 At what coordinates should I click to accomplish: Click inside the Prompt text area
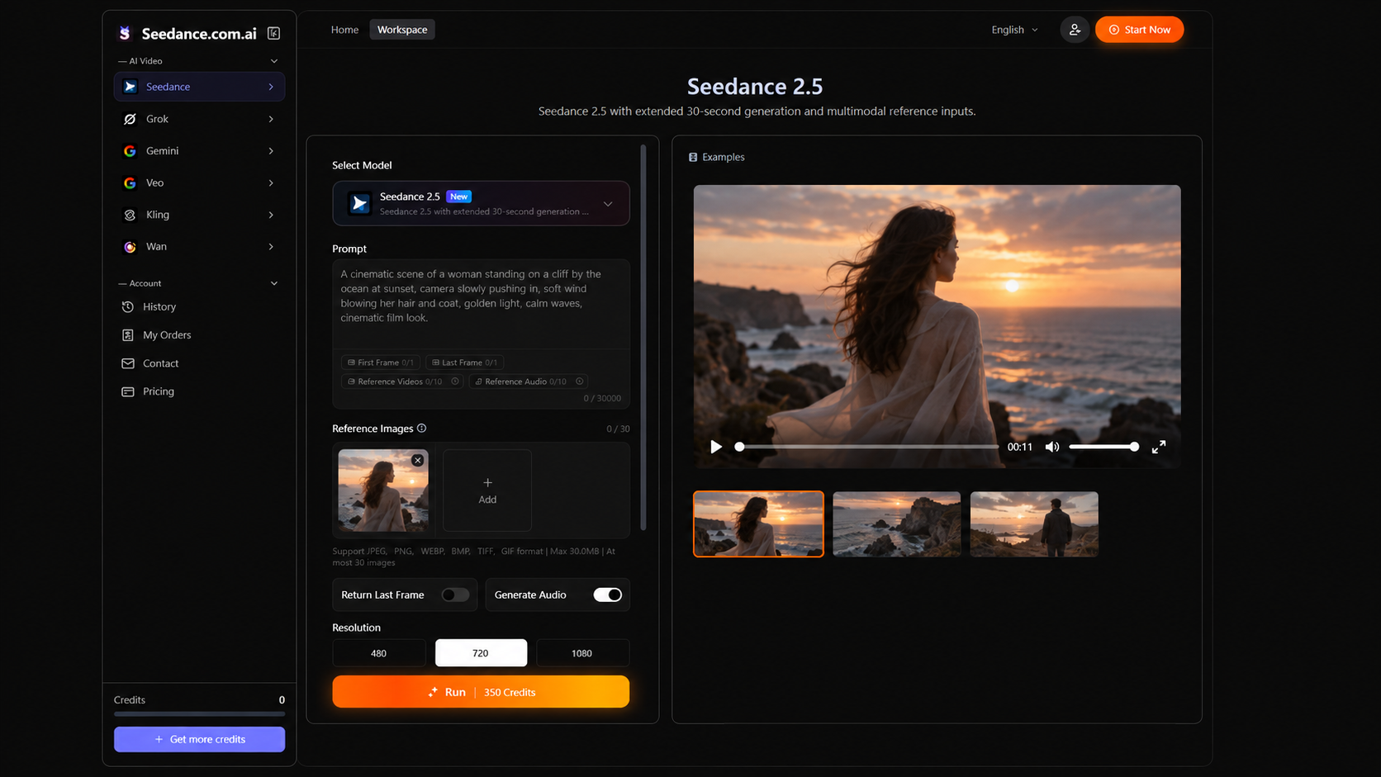(481, 304)
